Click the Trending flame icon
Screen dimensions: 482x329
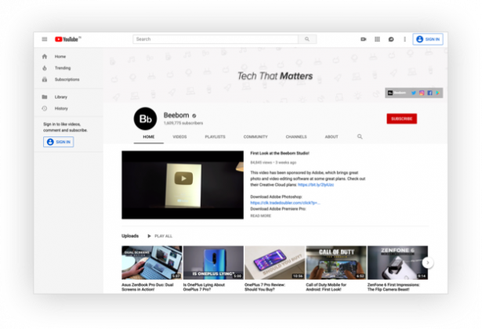pos(45,68)
